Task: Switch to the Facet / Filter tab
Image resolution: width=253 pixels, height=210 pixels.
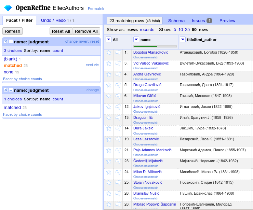Action: [x=19, y=20]
